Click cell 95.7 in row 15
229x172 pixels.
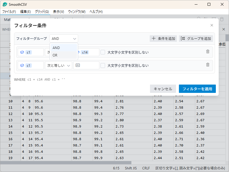click(x=53, y=133)
